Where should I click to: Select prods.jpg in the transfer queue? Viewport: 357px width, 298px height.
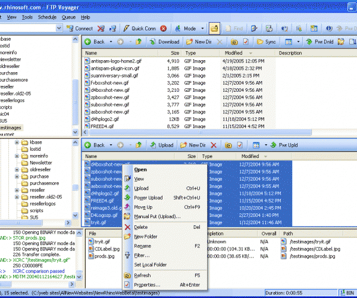pos(104,256)
